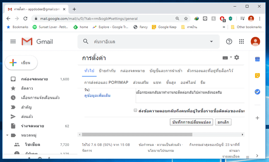Show more bookmarks with the double chevron

(224, 27)
